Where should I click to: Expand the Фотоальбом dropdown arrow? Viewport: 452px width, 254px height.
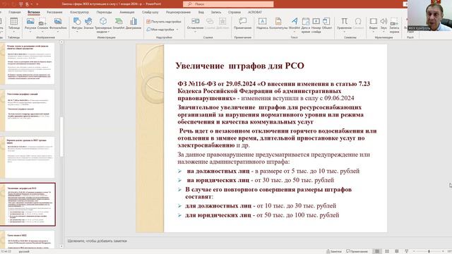[58, 32]
